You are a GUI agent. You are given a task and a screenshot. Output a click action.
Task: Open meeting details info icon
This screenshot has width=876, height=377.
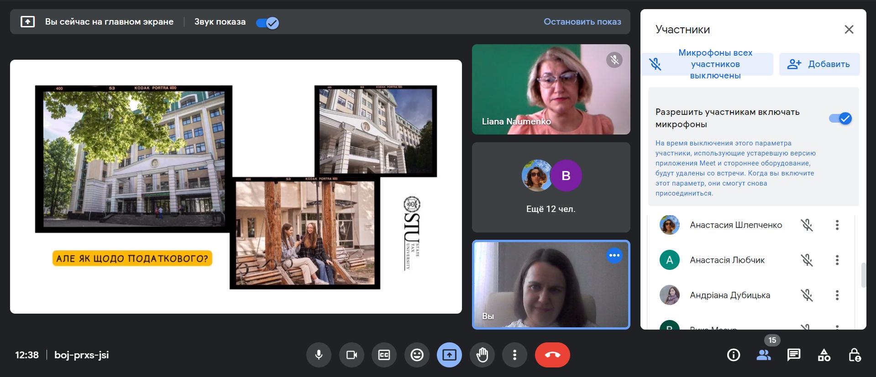pos(734,355)
